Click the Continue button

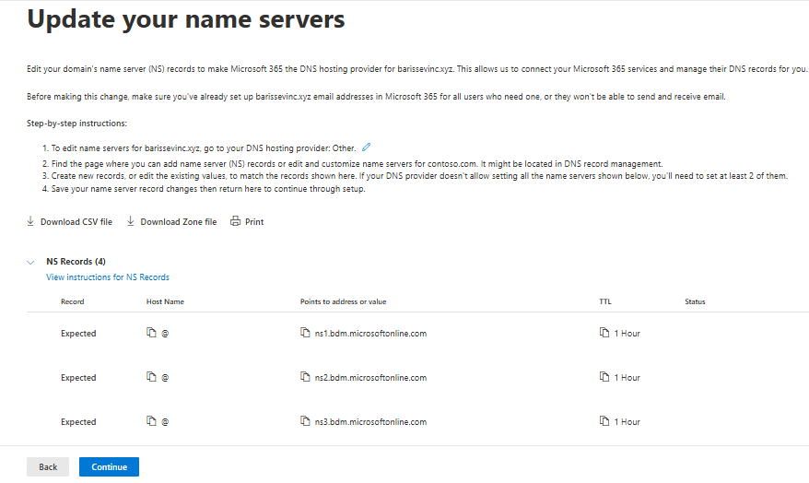pyautogui.click(x=109, y=467)
